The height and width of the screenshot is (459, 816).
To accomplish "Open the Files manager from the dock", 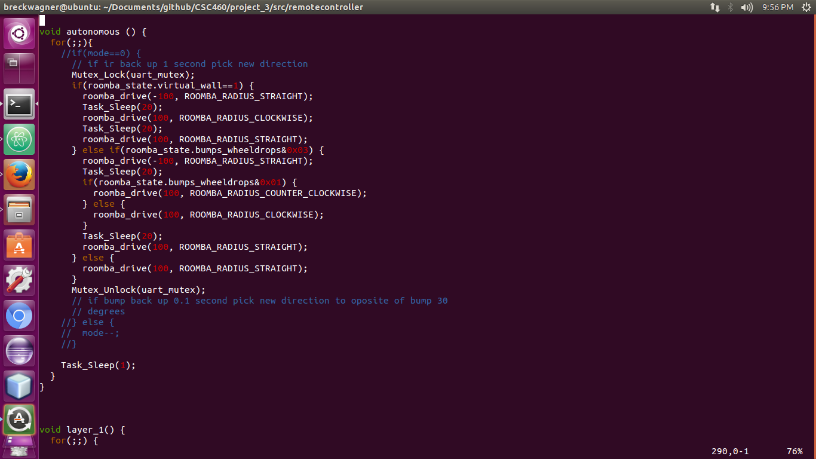I will (20, 210).
